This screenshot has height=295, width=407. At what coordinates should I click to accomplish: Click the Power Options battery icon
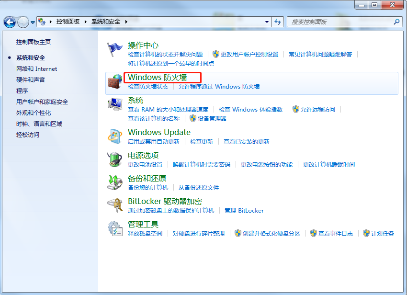coord(115,159)
